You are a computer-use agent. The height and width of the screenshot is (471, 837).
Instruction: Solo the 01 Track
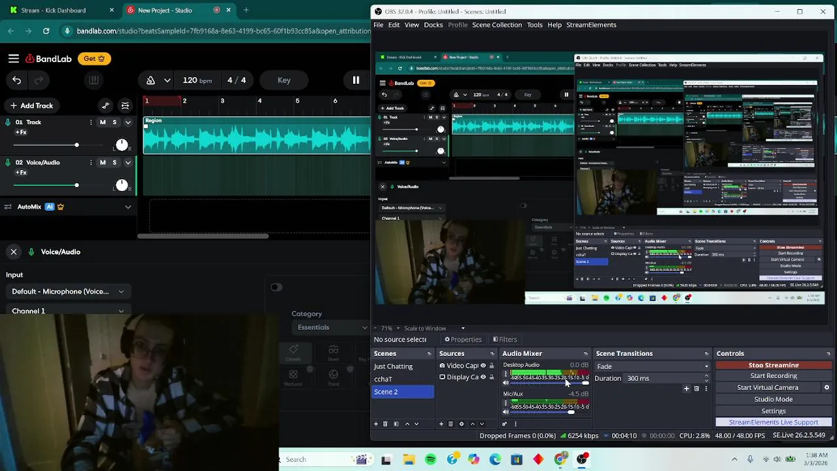114,122
